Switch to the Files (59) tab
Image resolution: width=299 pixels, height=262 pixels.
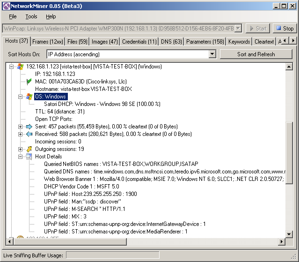pos(77,42)
